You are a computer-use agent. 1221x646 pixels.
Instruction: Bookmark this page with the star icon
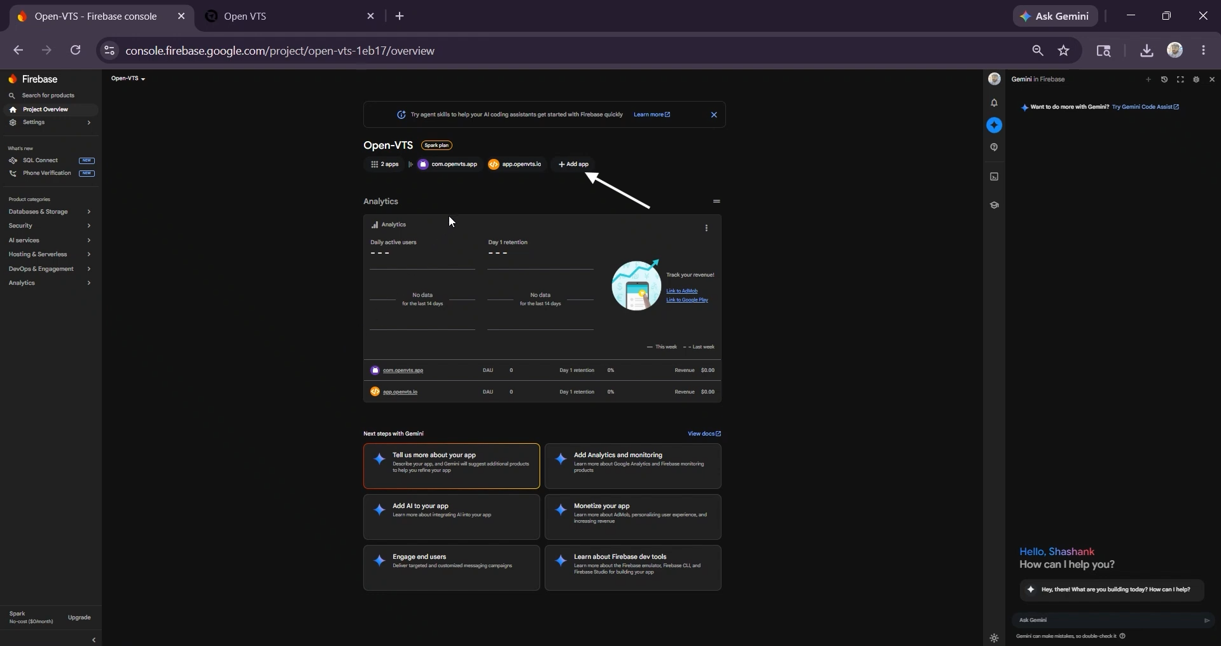[1064, 51]
